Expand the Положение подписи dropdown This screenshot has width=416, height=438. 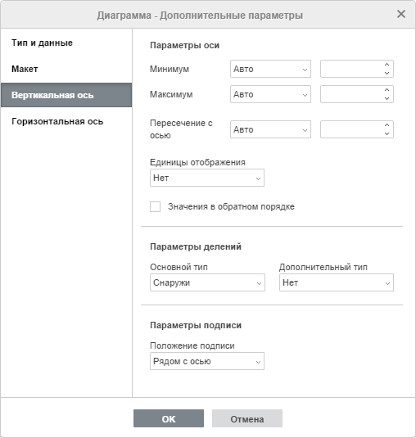207,361
